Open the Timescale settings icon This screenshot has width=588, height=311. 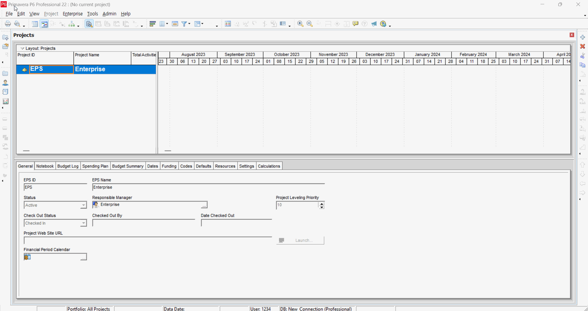tap(175, 24)
